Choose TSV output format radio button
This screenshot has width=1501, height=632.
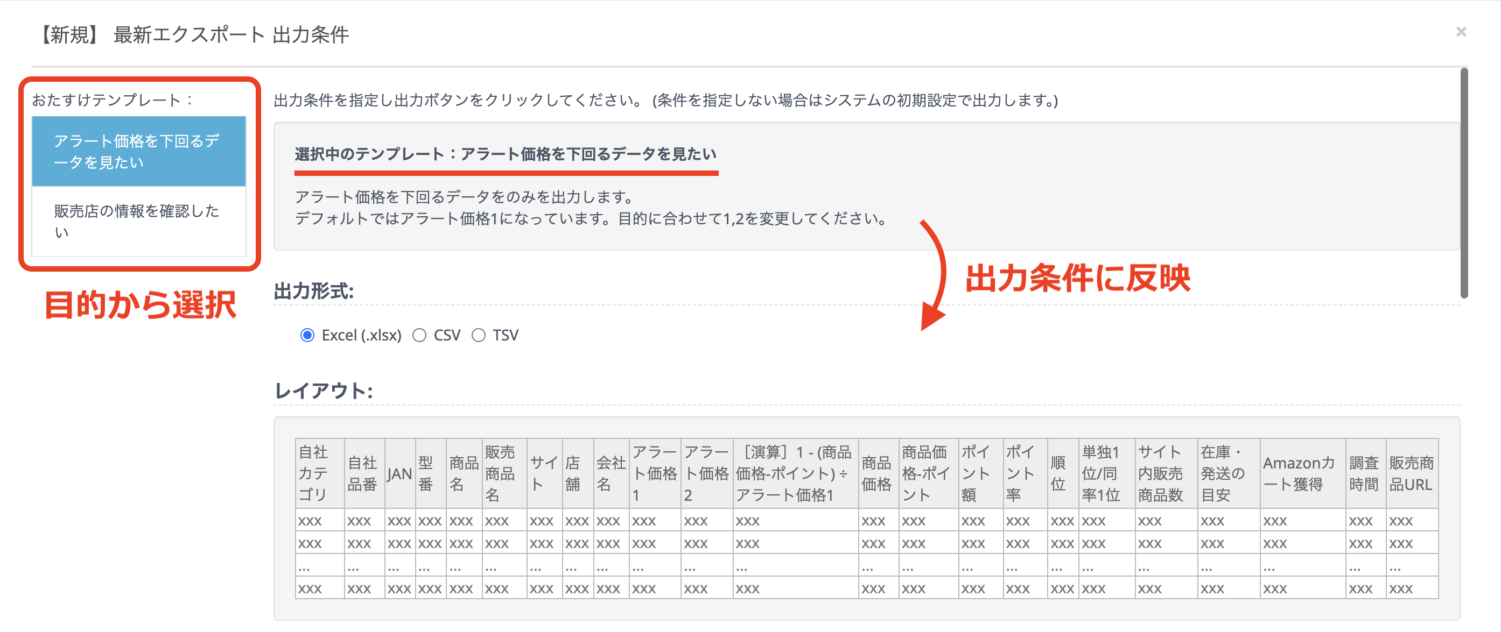479,335
